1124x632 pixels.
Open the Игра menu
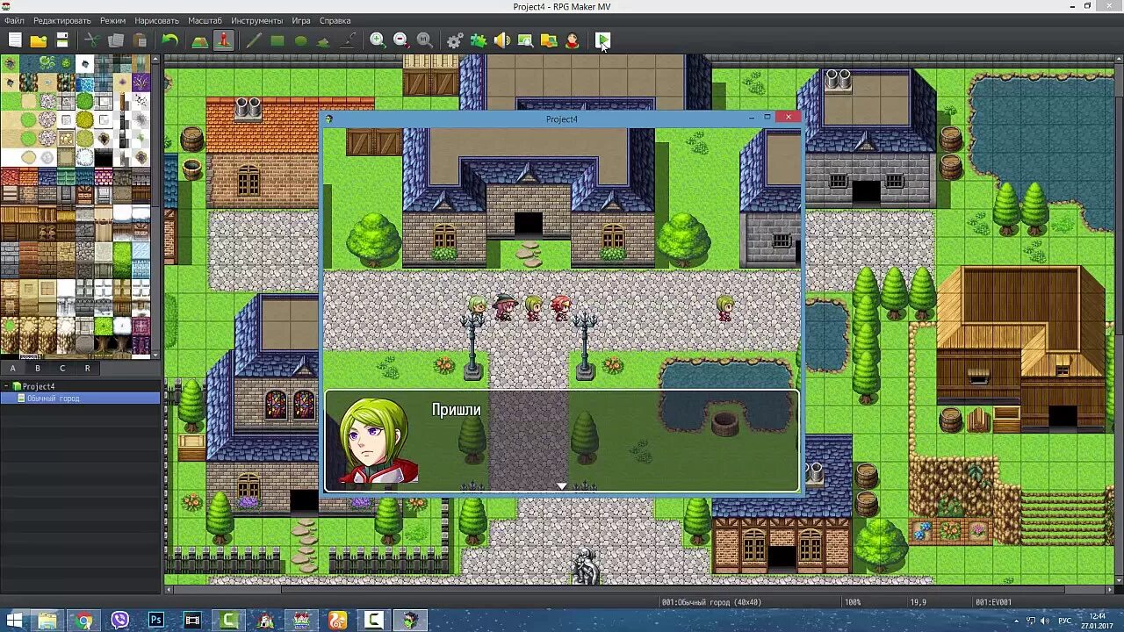[x=301, y=20]
